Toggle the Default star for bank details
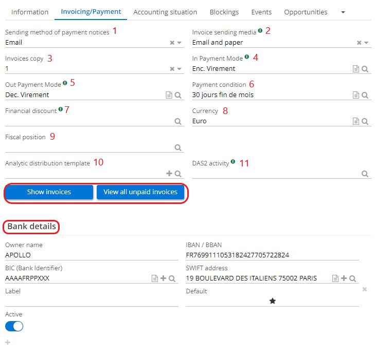The image size is (375, 356). (273, 301)
